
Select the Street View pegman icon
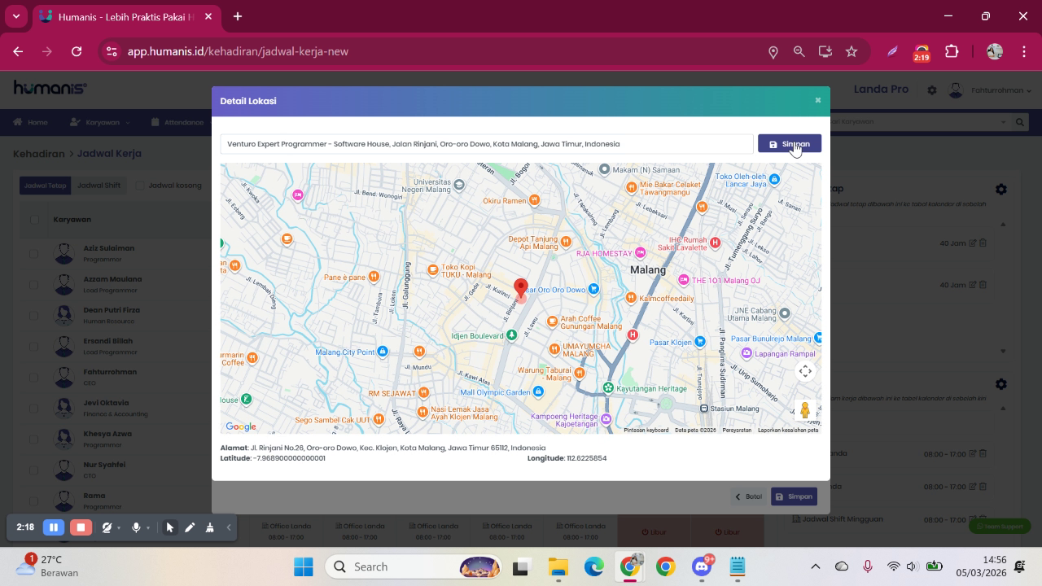pos(805,410)
